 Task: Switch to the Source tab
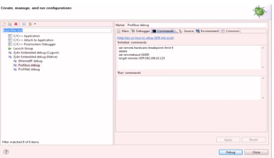186,31
